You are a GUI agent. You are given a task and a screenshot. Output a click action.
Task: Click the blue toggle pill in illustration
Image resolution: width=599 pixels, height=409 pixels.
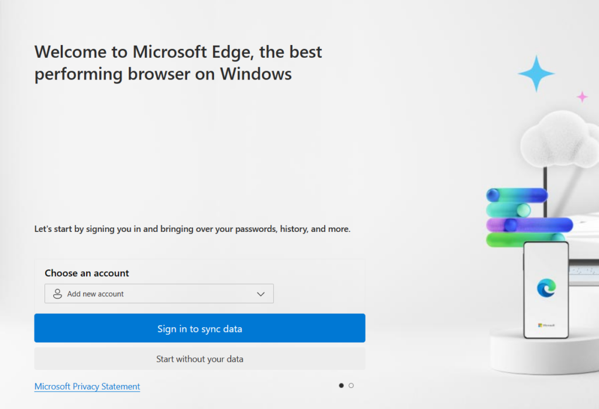pos(517,195)
